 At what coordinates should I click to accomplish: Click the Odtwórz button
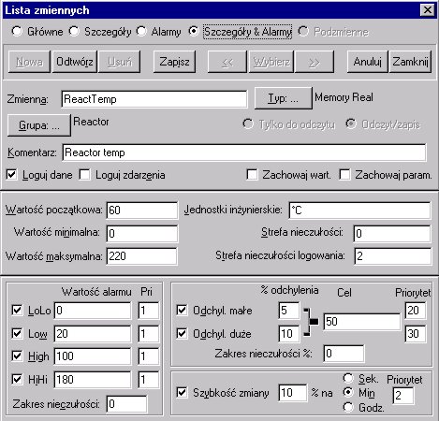point(75,62)
